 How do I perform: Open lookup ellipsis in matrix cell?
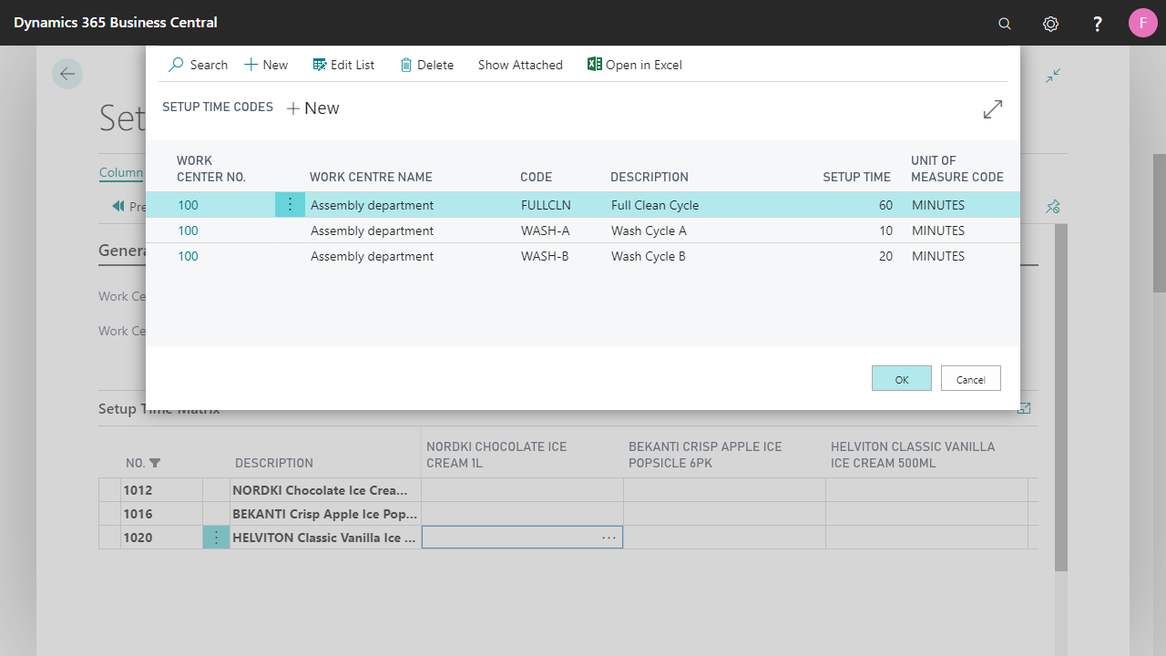coord(609,538)
